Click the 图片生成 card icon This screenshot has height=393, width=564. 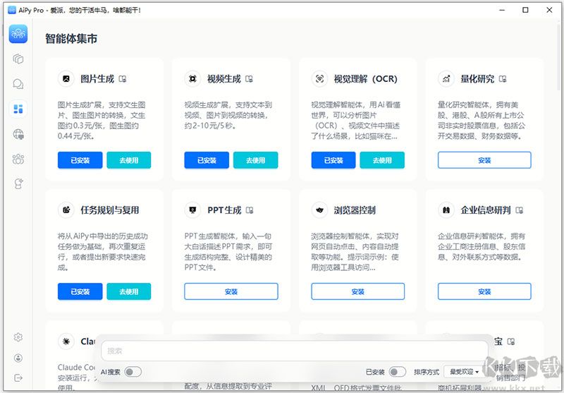click(x=66, y=78)
